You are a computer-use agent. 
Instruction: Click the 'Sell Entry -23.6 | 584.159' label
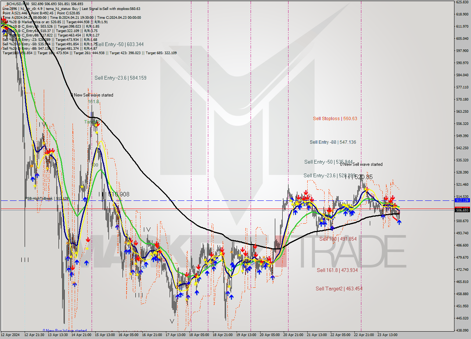120,78
